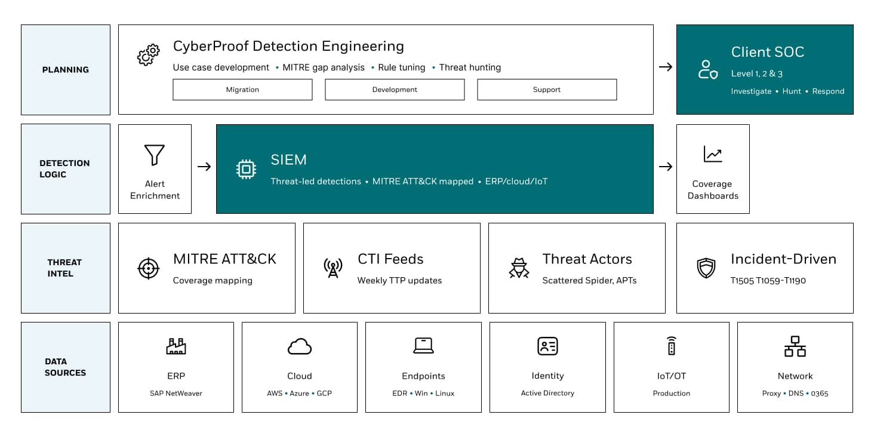This screenshot has height=433, width=871.
Task: Click the 'CTI Feeds' heading
Action: [390, 259]
